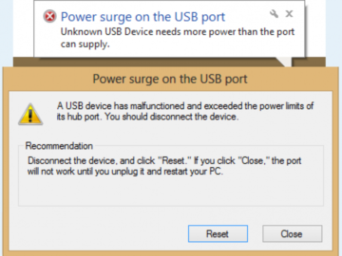
Task: Click the red error icon in the notification balloon
Action: 50,16
